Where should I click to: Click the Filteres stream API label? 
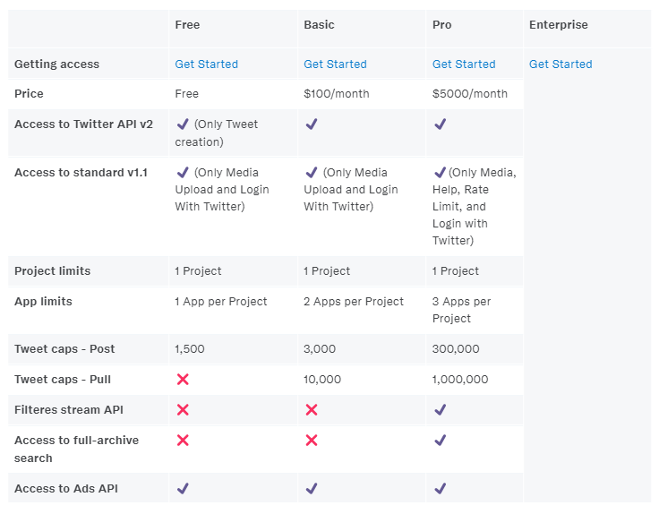[69, 409]
